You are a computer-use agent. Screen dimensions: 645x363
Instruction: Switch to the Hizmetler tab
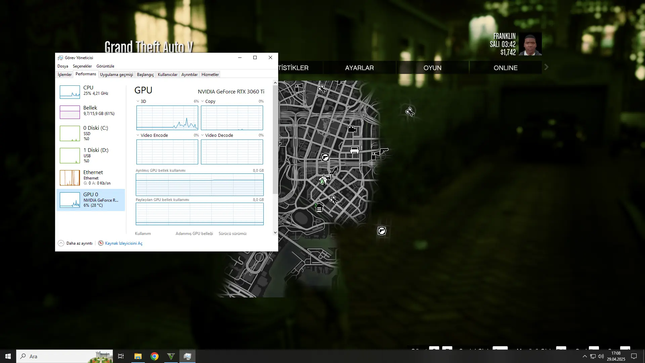[x=210, y=75]
